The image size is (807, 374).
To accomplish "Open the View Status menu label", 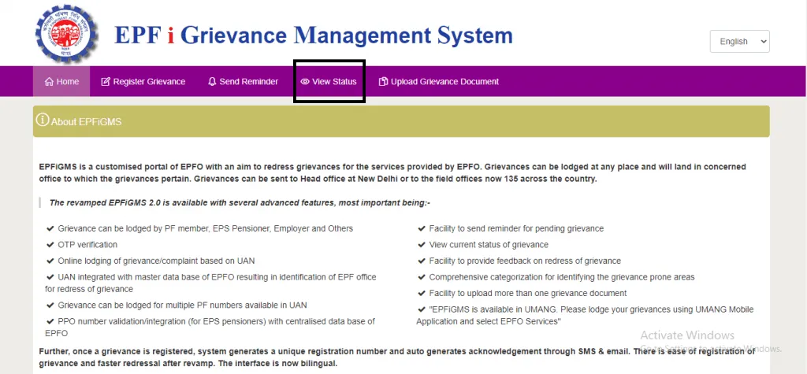I will [334, 82].
